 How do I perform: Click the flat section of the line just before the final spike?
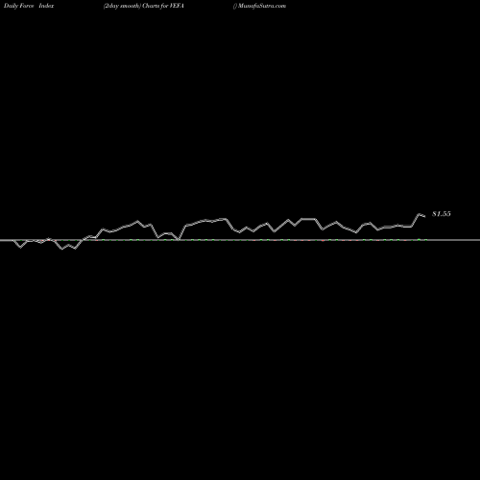click(x=404, y=227)
